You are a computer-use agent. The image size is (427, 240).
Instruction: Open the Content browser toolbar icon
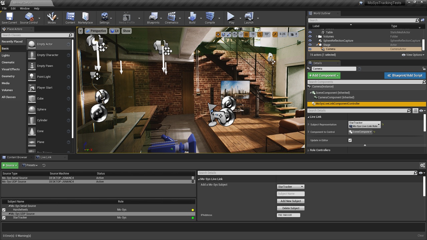(70, 18)
